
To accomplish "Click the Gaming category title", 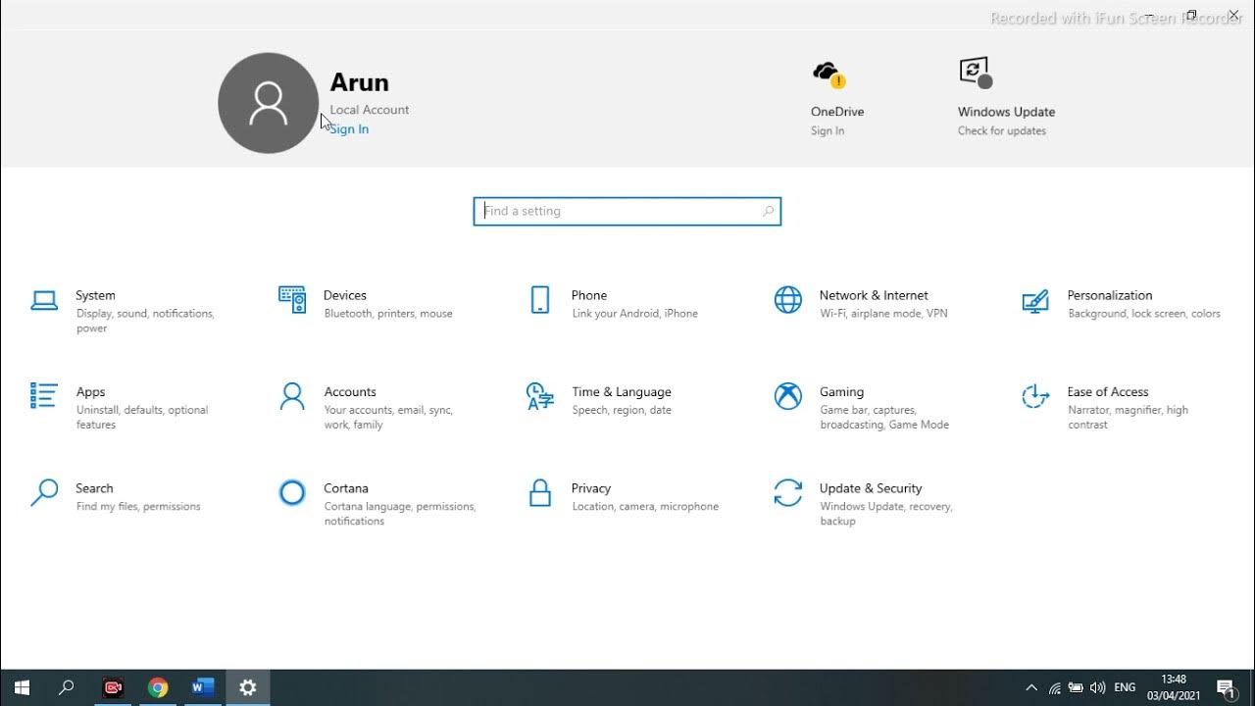I will (x=841, y=391).
